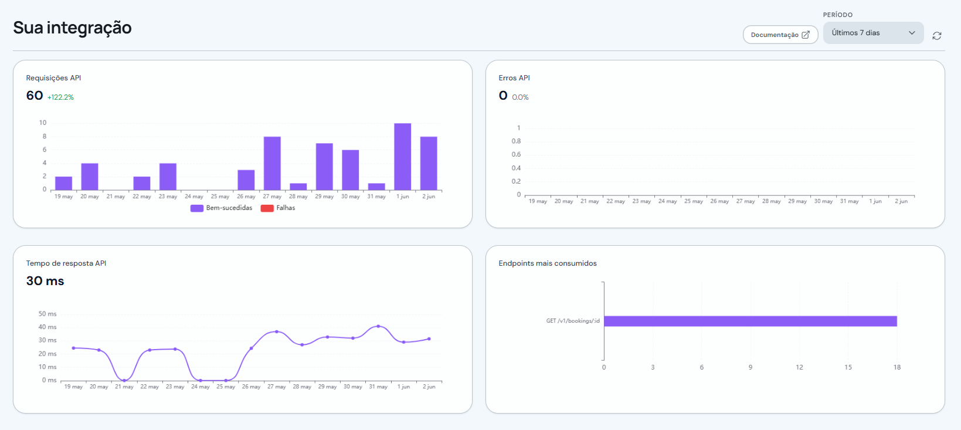
Task: Click the 27 may point on response line
Action: coord(277,331)
